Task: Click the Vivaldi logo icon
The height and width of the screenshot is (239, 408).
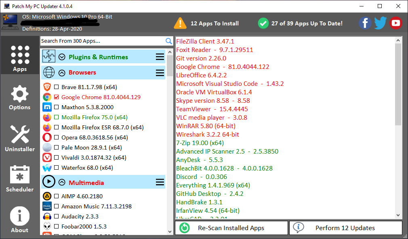Action: coord(47,158)
